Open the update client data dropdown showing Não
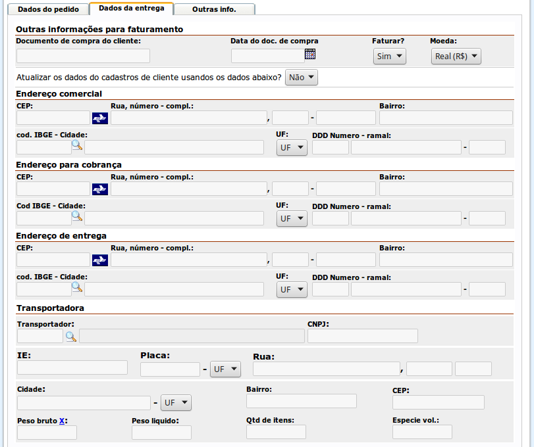 coord(302,78)
